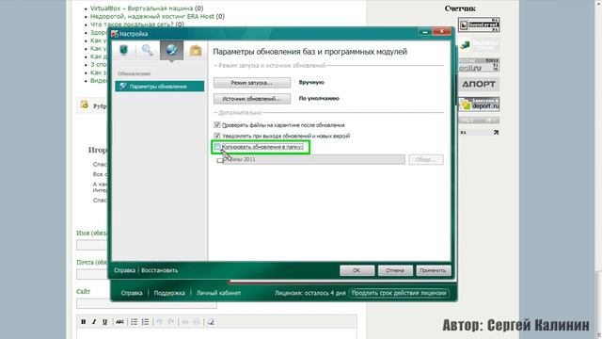Open 'VirtualBox – Виртуальная машина' link on webpage

tap(142, 8)
